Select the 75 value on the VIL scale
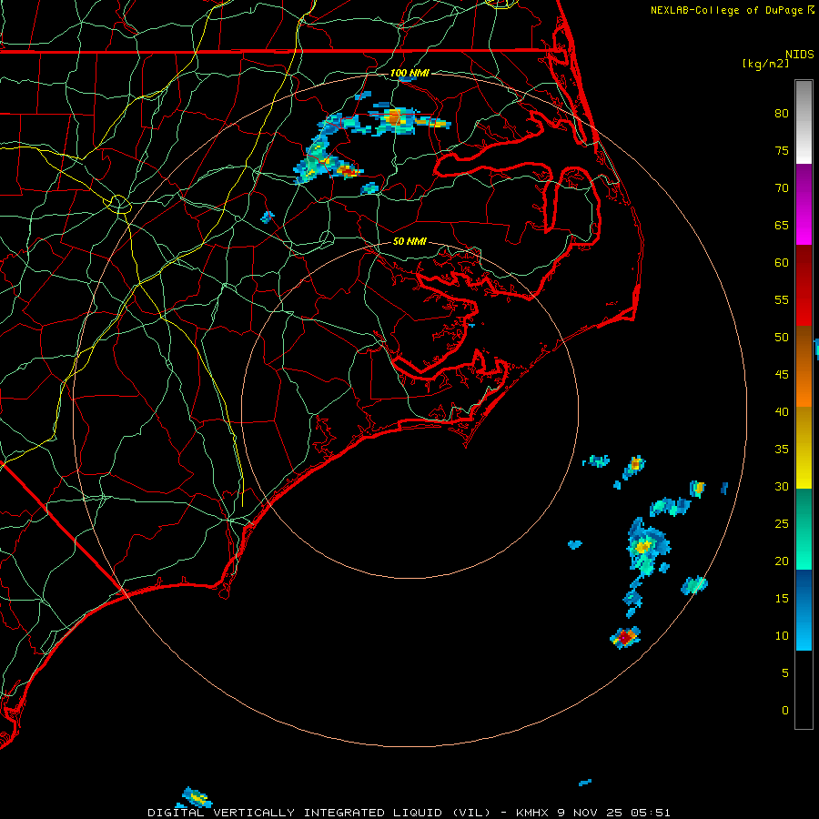Image resolution: width=819 pixels, height=819 pixels. (x=782, y=150)
